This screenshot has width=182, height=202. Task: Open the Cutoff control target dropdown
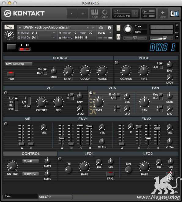31,161
